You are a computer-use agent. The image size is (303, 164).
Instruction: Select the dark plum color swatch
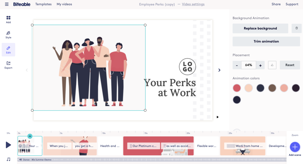point(296,88)
